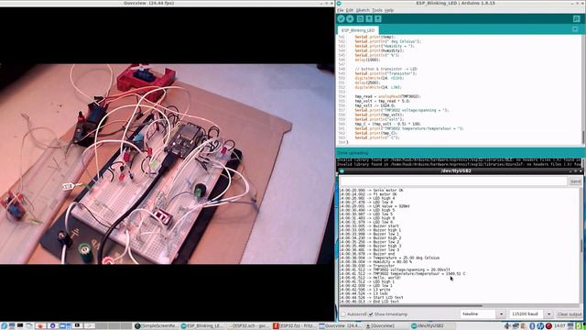586x330 pixels.
Task: Open the Tools menu in Arduino
Action: 377,10
